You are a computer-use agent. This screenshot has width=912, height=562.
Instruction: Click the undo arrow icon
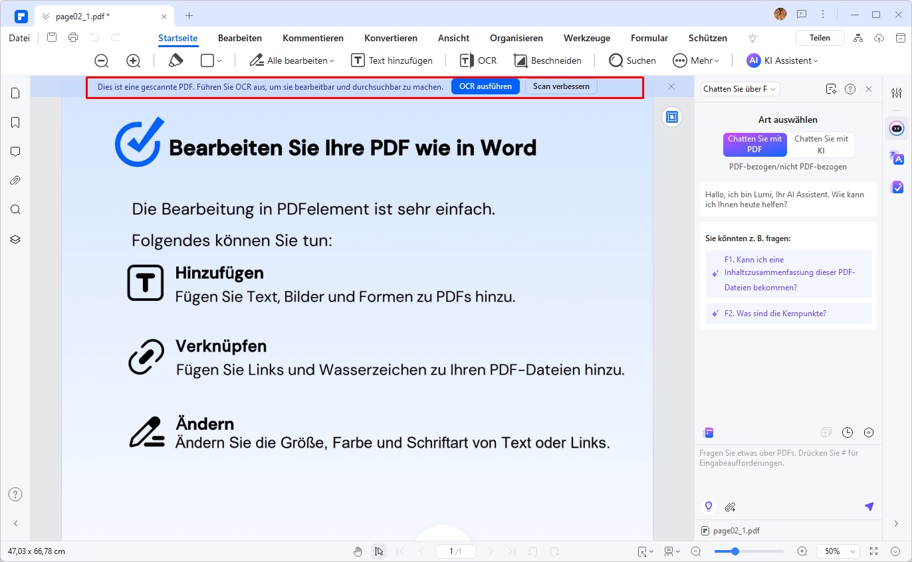(94, 38)
